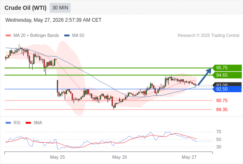Click the RSI 70 level label
Screen dimensions: 243x164
pos(219,132)
